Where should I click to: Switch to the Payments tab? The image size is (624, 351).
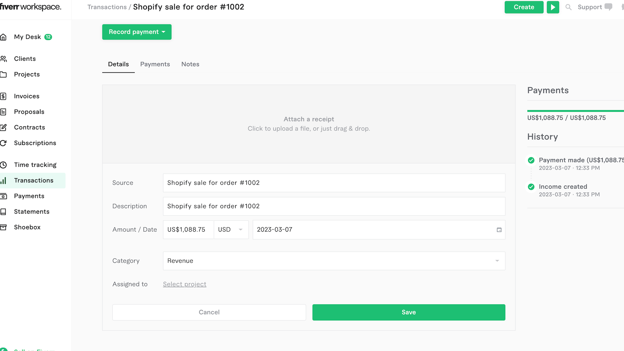[x=155, y=64]
